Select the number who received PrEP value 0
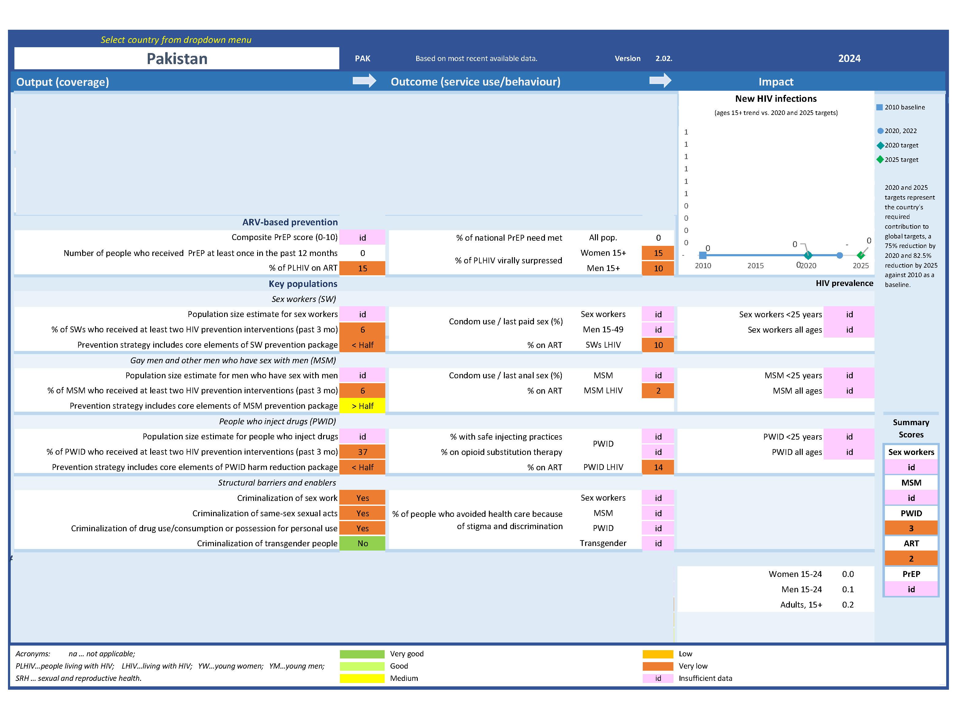 point(362,253)
